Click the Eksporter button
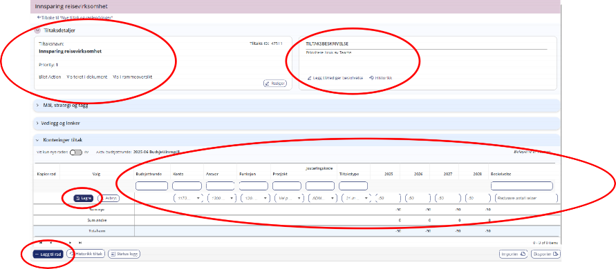The image size is (616, 269). tap(545, 254)
